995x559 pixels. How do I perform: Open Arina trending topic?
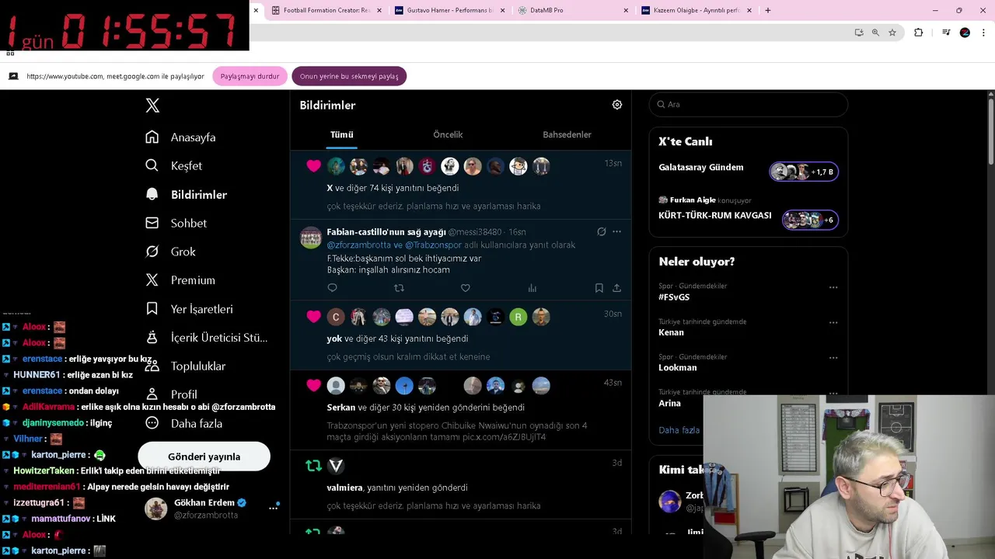pos(669,403)
